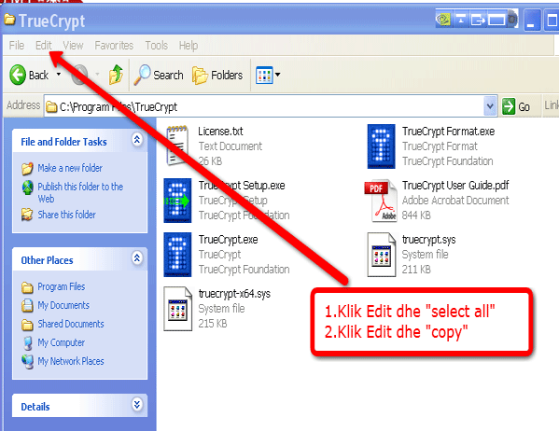Screen dimensions: 559x431
Task: Select the truecrypt-x64.sys file icon
Action: [177, 309]
